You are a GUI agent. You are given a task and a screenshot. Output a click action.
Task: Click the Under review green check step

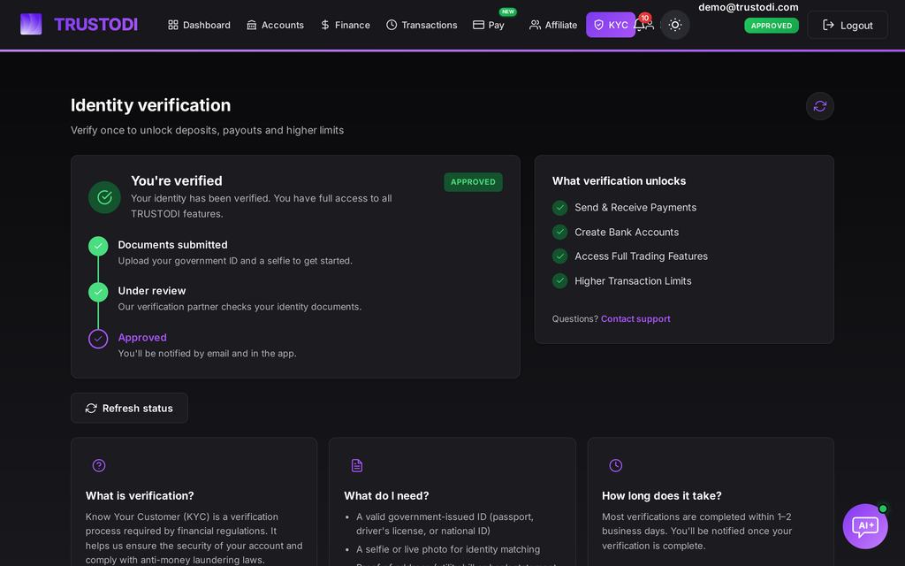98,292
